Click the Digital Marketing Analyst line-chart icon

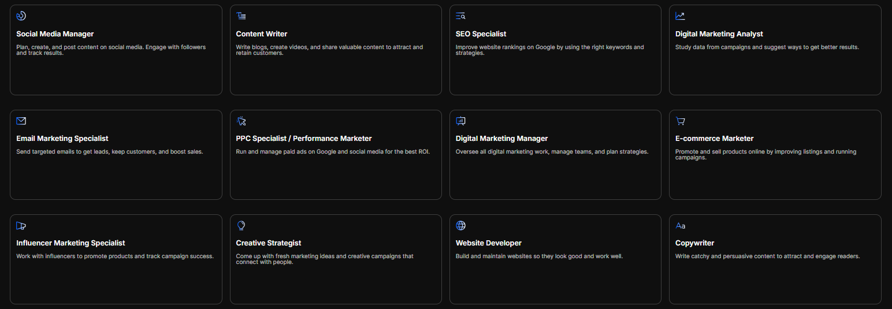[680, 16]
